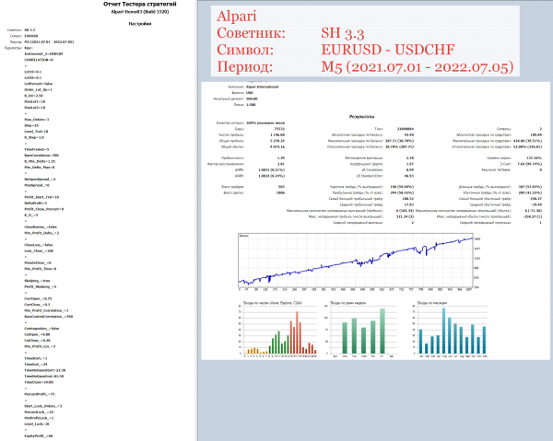Click the 'Level_Lock=30' parameter line

(x=37, y=424)
